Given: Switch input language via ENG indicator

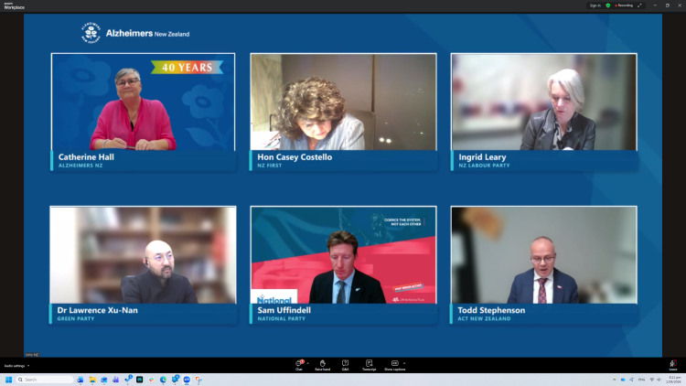Looking at the screenshot, I should (x=641, y=380).
